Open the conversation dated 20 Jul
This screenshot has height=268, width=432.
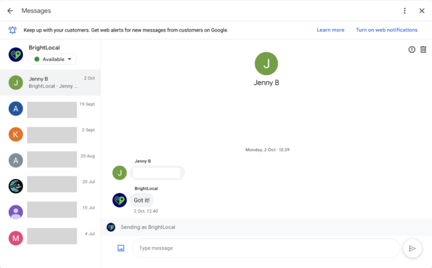[x=51, y=186]
